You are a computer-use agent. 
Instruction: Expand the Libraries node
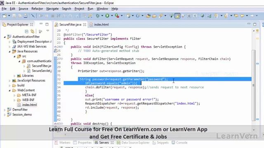coord(14,76)
